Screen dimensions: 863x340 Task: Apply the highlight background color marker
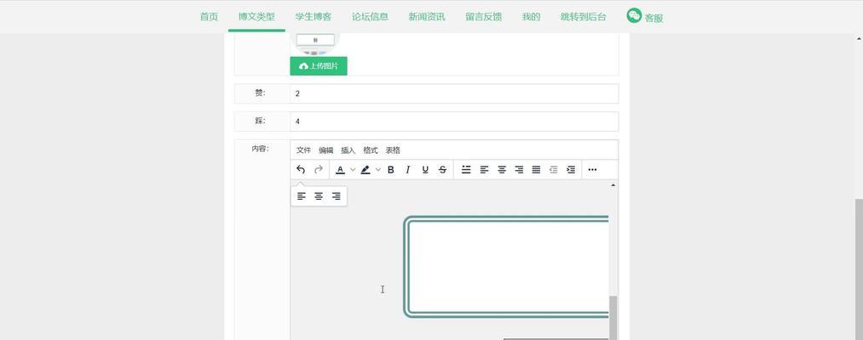365,170
